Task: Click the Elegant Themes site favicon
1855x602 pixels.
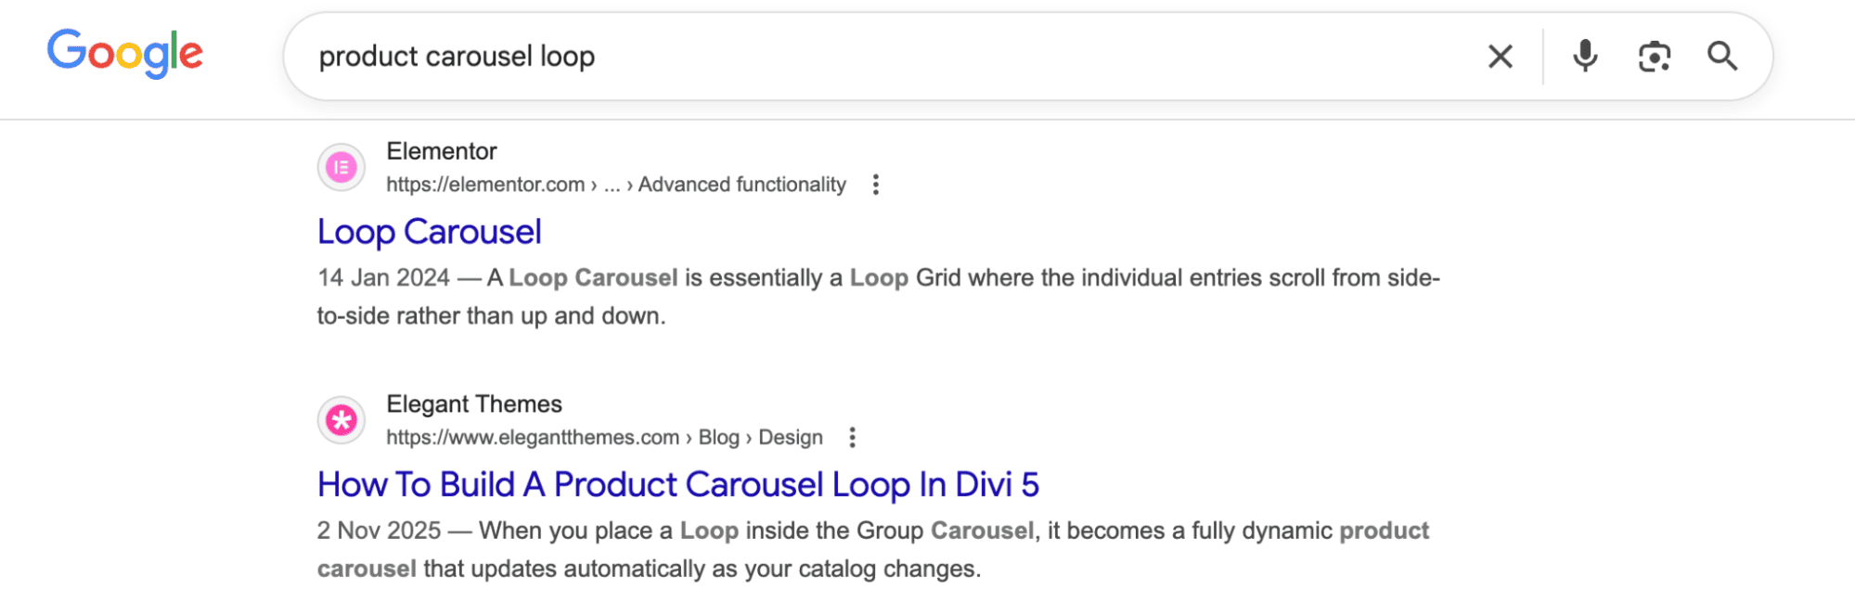Action: coord(341,420)
